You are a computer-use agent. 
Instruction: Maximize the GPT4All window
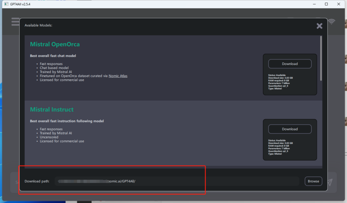(x=326, y=4)
